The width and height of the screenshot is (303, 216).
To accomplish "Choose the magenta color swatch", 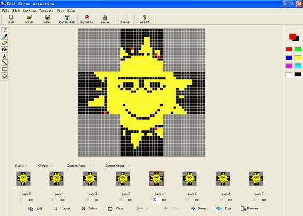I will [x=289, y=66].
